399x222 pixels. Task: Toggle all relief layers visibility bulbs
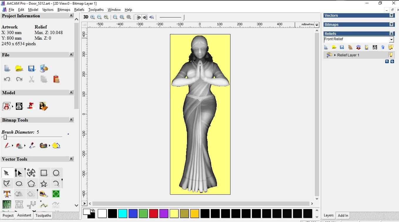coord(391,47)
